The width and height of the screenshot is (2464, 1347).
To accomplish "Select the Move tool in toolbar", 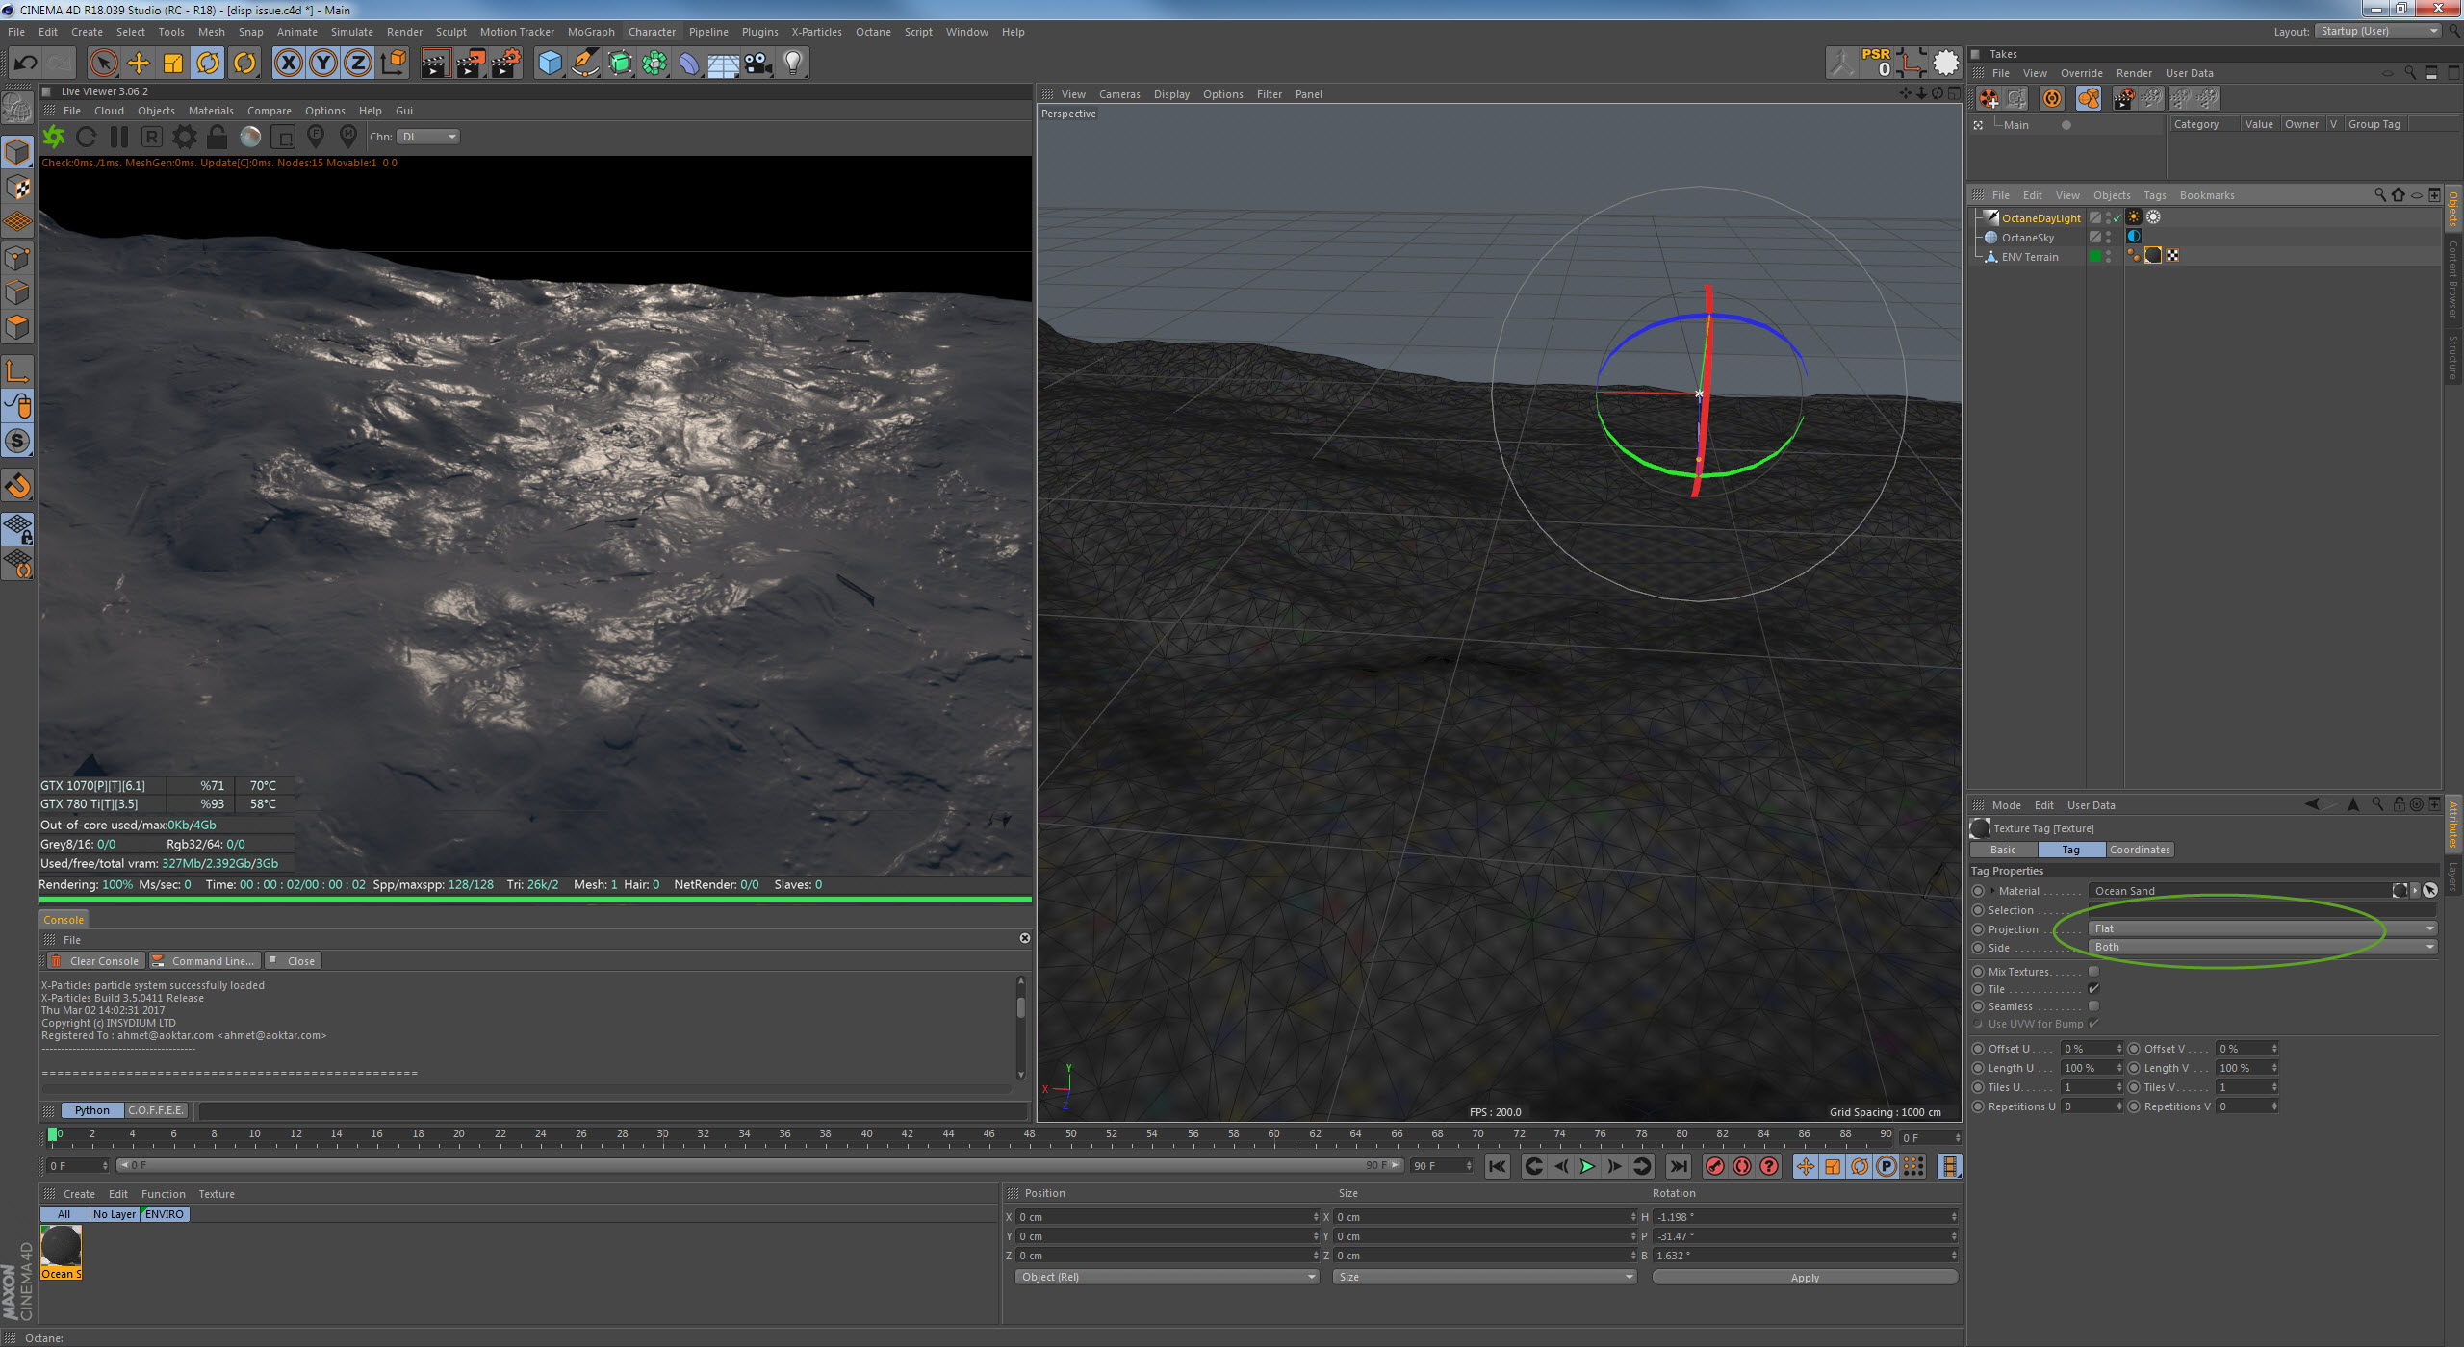I will 139,64.
